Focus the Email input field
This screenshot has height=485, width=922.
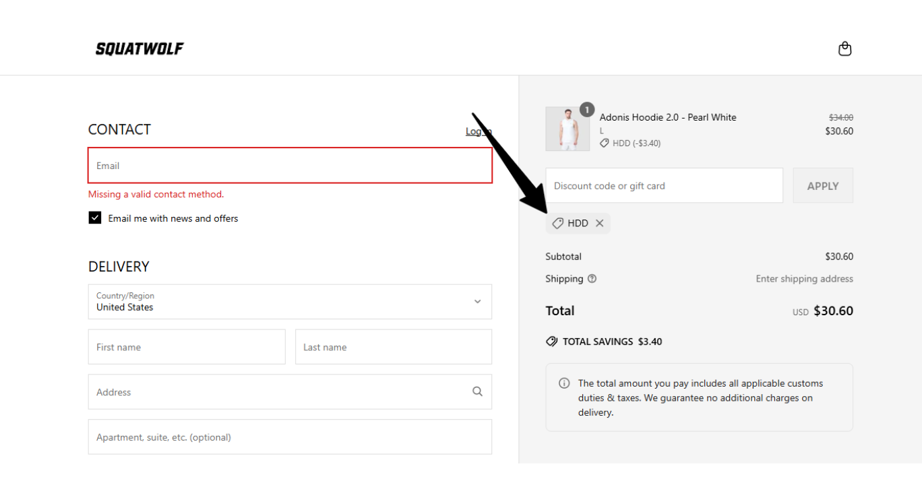point(290,165)
